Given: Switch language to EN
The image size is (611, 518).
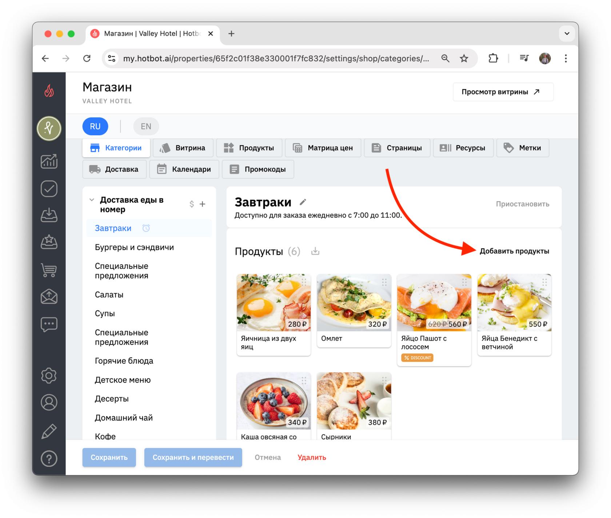Looking at the screenshot, I should click(x=146, y=126).
